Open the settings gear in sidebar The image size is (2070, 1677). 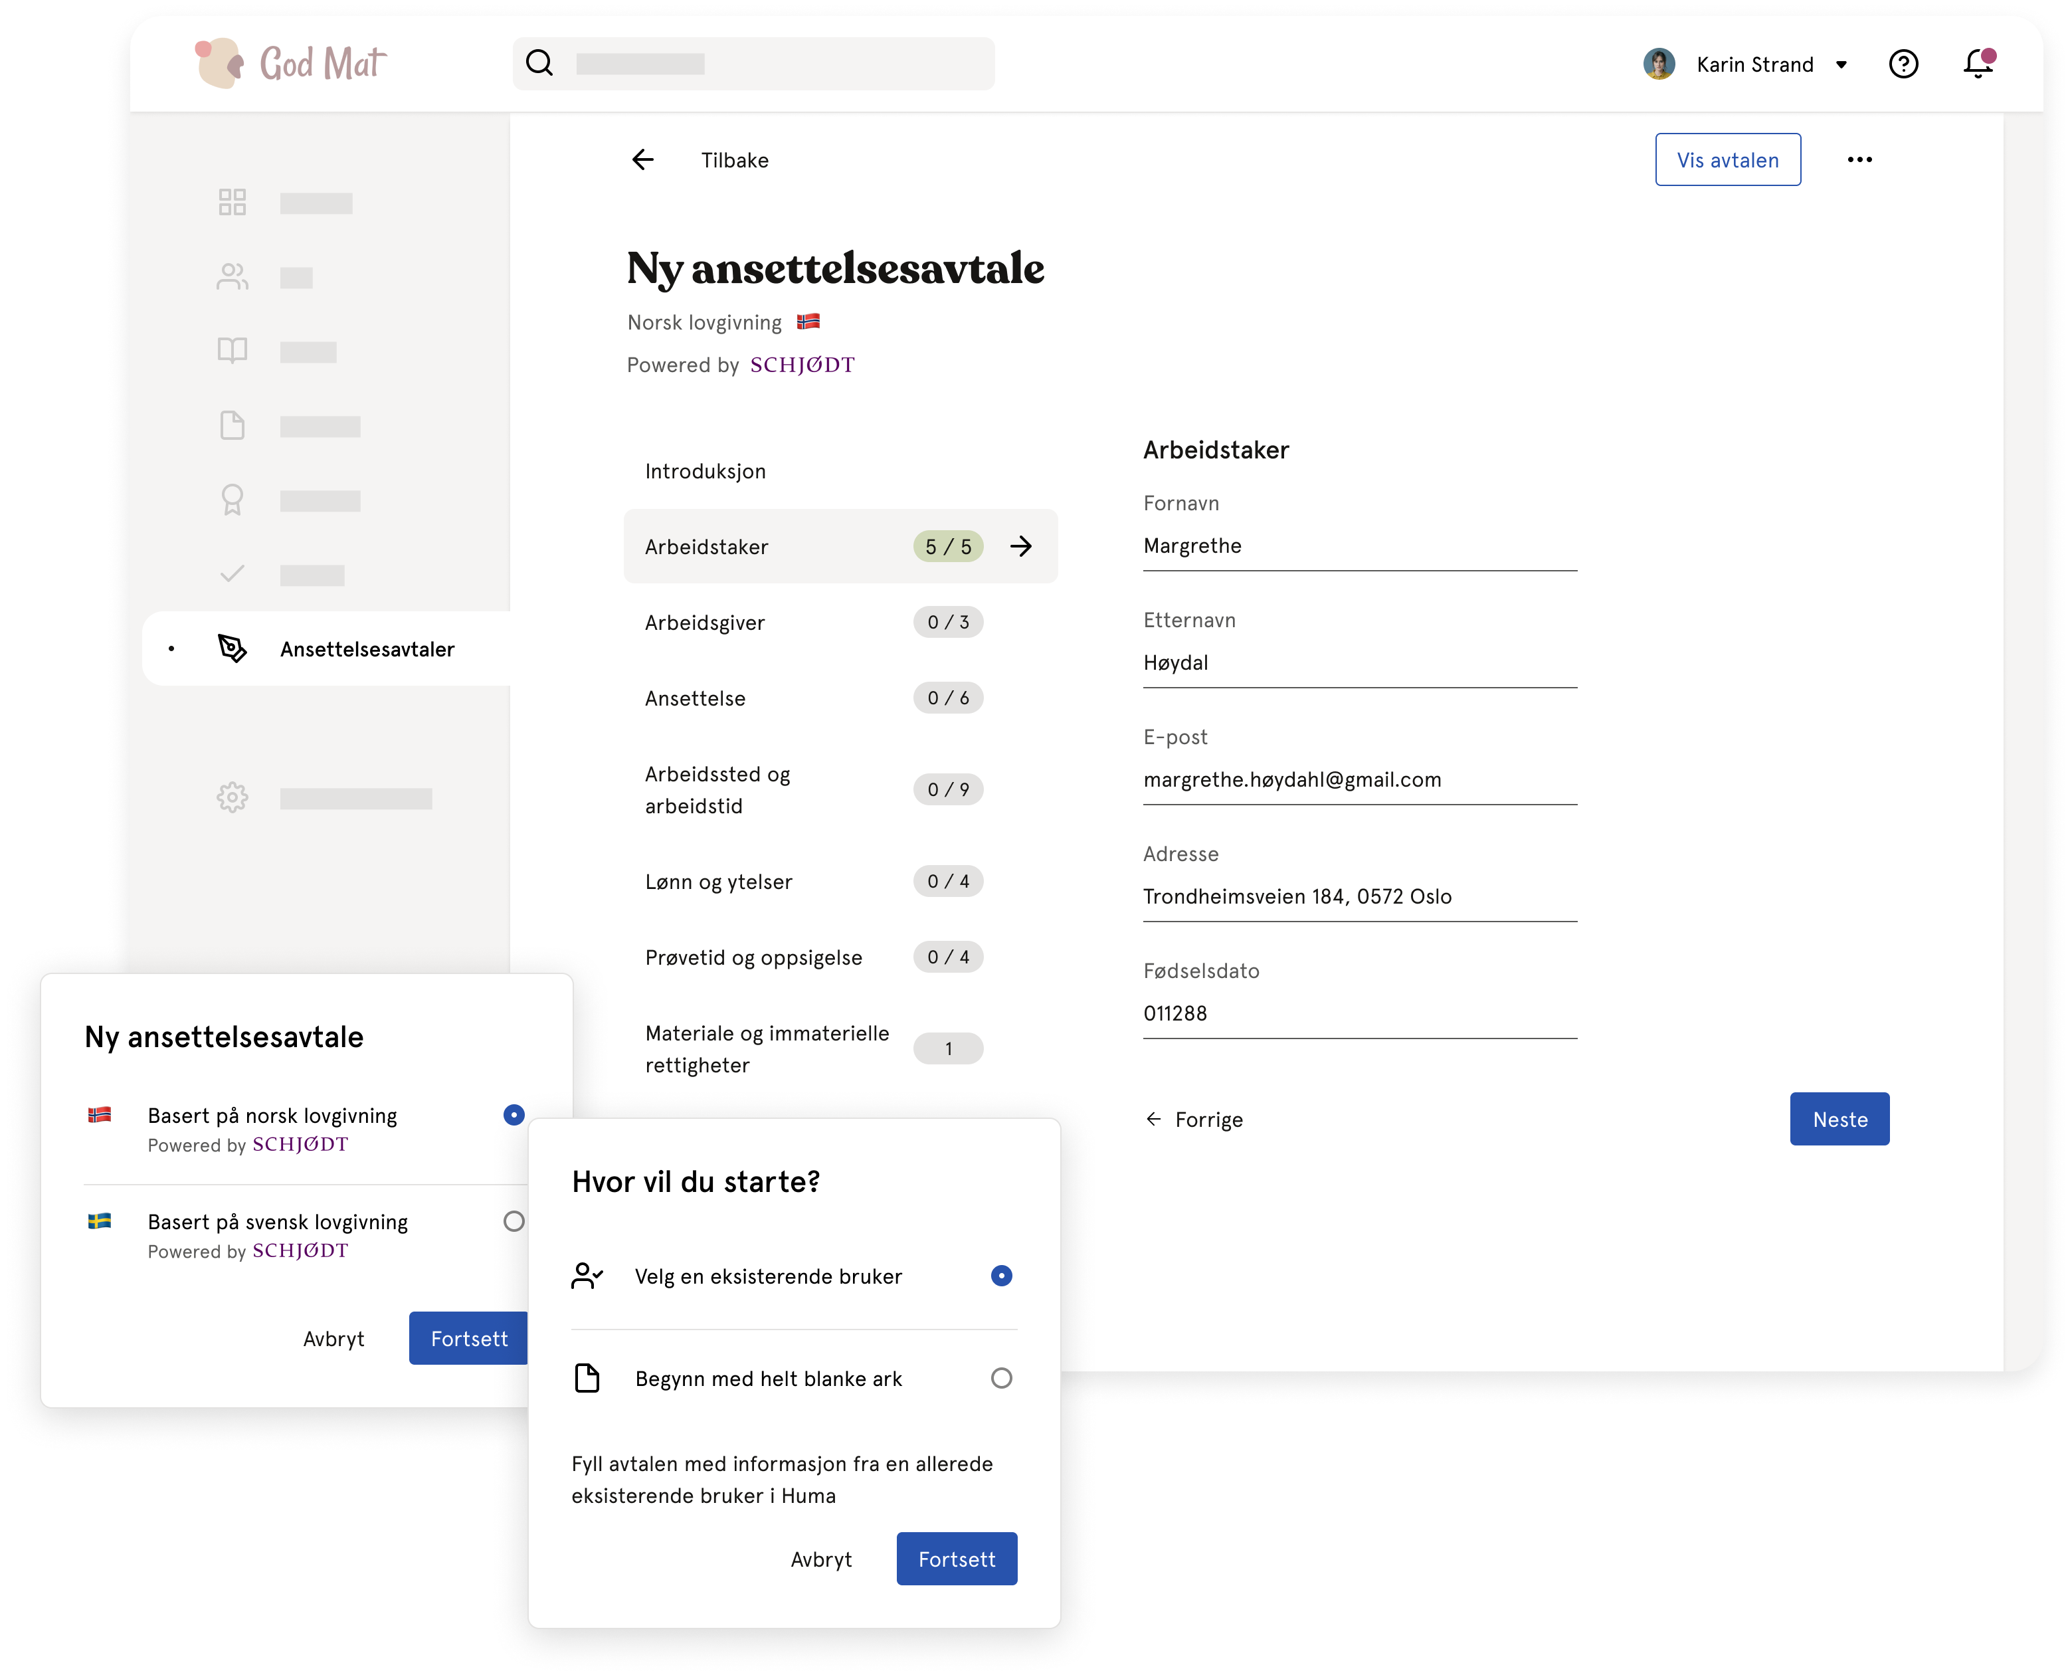pyautogui.click(x=232, y=798)
